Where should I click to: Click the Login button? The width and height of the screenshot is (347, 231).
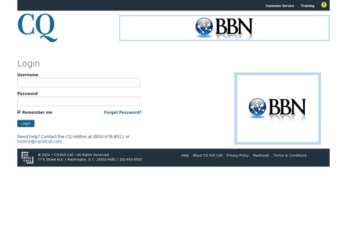point(26,124)
